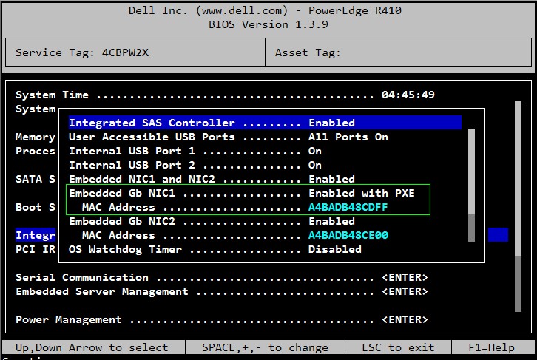Screen dimensions: 537x360
Task: Select the OS Watchdog Timer row
Action: coord(215,249)
